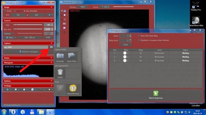Open the file explorer taskbar icon

click(41, 112)
